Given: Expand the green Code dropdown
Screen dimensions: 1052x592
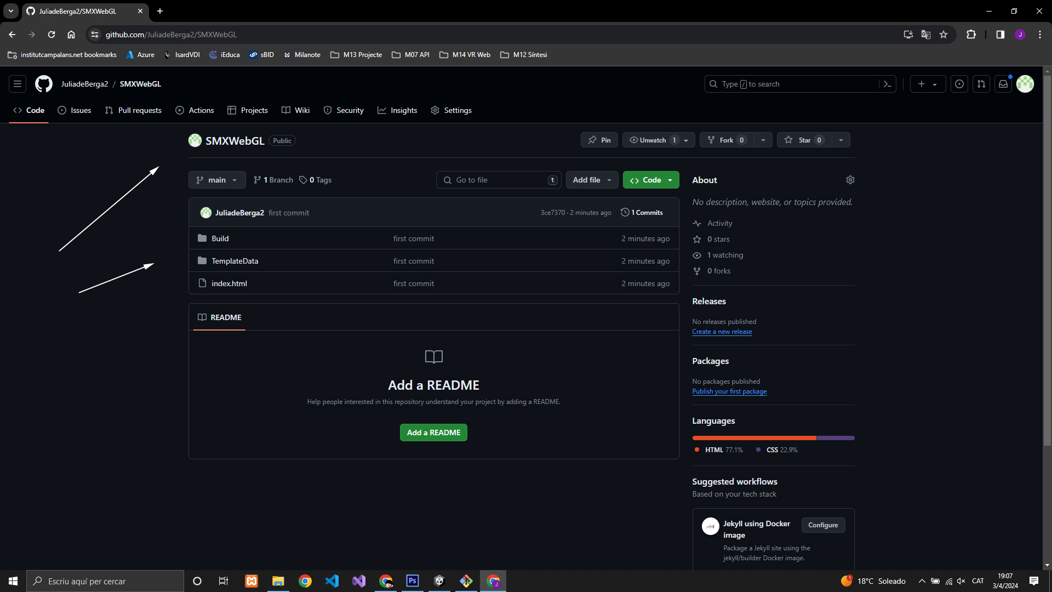Looking at the screenshot, I should click(651, 180).
